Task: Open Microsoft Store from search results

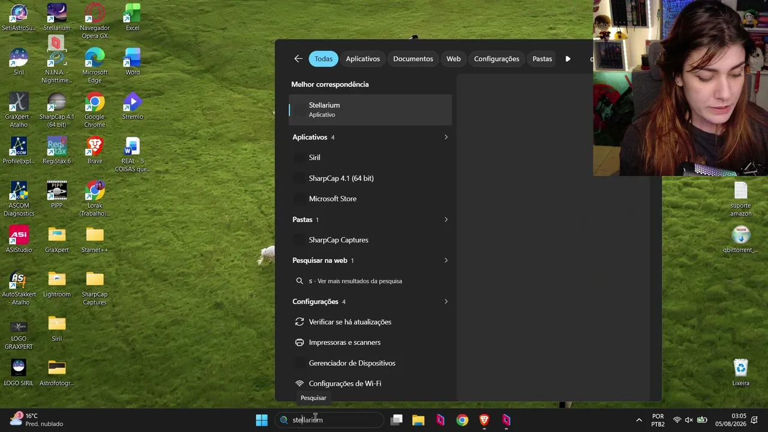Action: pyautogui.click(x=370, y=199)
